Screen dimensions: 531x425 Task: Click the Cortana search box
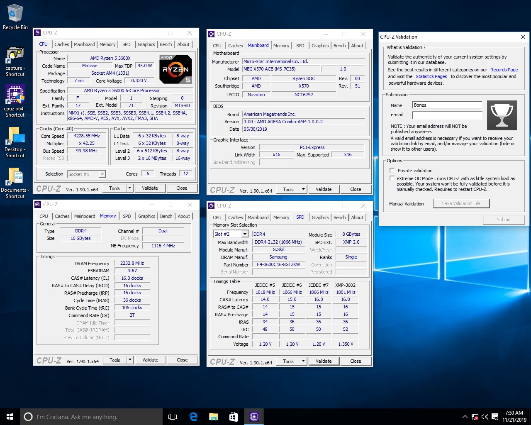91,417
